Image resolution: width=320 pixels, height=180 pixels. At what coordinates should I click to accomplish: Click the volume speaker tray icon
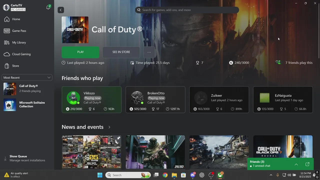point(289,175)
